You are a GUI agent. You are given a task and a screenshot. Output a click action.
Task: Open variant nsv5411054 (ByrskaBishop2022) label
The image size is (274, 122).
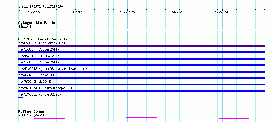tap(45, 88)
